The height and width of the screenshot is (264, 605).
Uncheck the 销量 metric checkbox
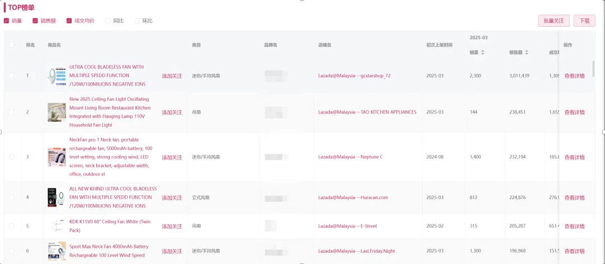pyautogui.click(x=7, y=21)
